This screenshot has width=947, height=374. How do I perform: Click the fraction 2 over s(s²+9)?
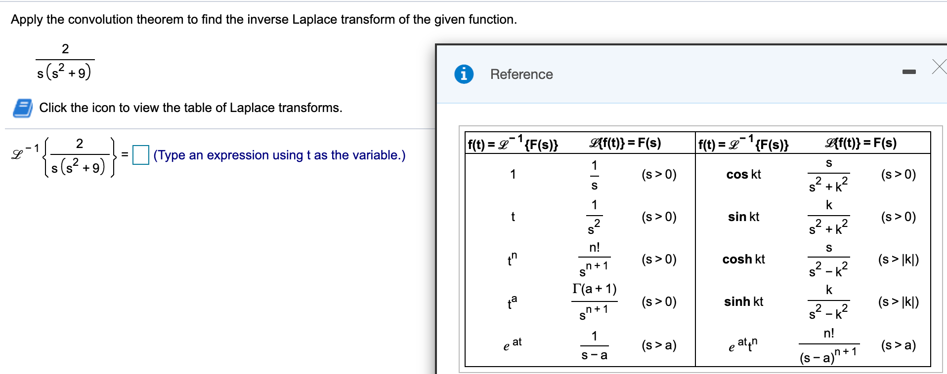click(x=65, y=59)
